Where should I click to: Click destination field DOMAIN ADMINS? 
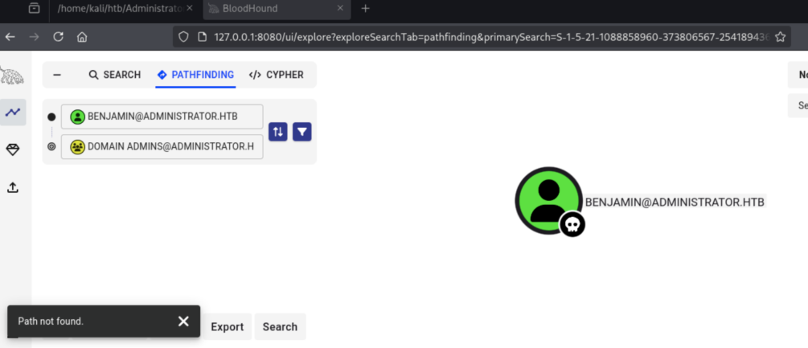tap(162, 147)
